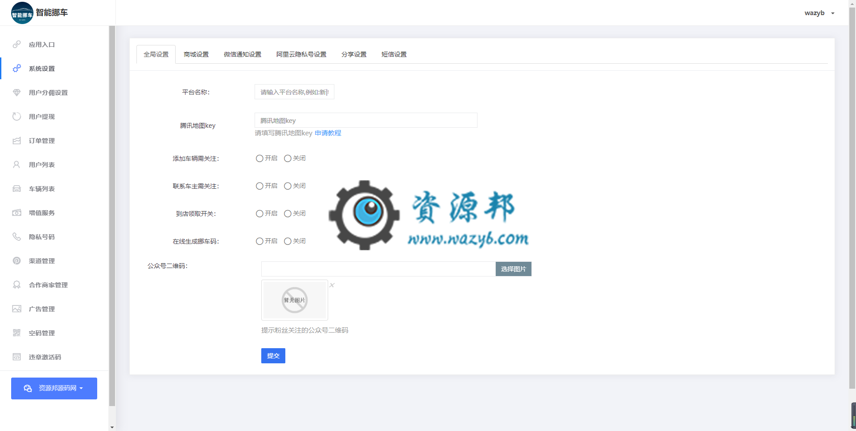Click the 订单管理 chart icon
This screenshot has height=431, width=856.
(16, 141)
